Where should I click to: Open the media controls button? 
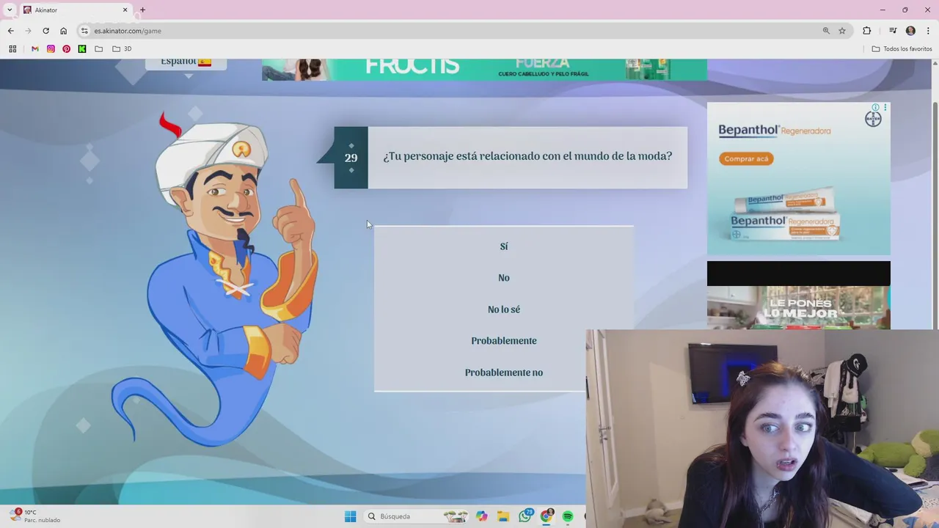[893, 31]
